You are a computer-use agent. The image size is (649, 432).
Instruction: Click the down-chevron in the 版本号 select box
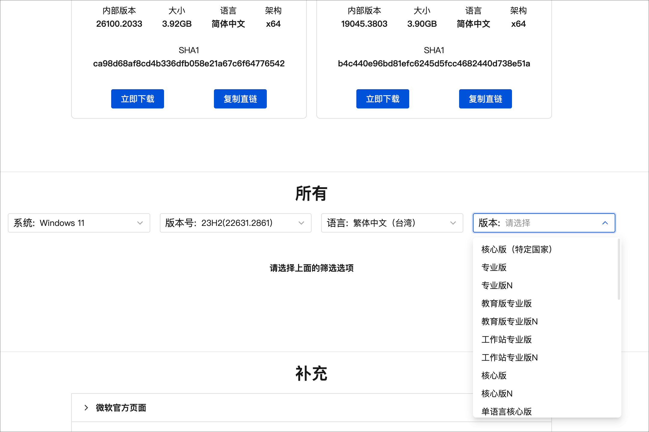pyautogui.click(x=301, y=223)
